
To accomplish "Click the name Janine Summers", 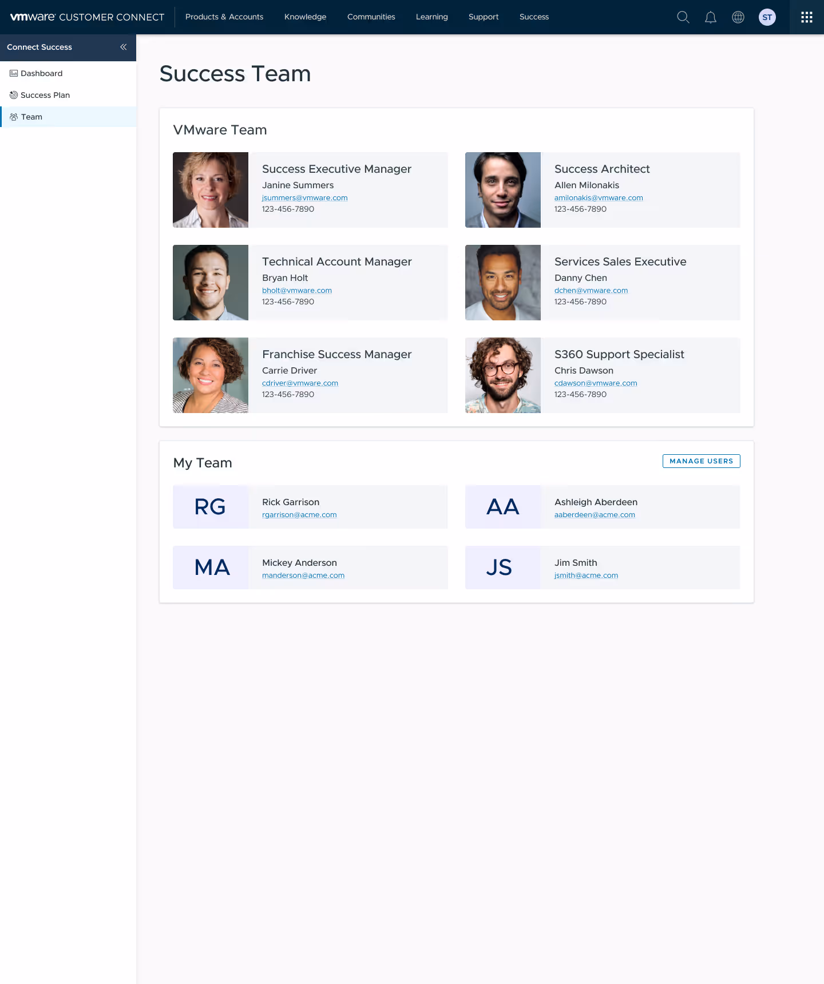I will pyautogui.click(x=298, y=185).
